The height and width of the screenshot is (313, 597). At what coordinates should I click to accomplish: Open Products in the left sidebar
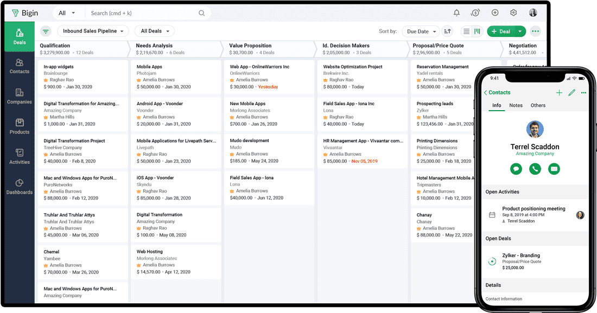click(20, 126)
